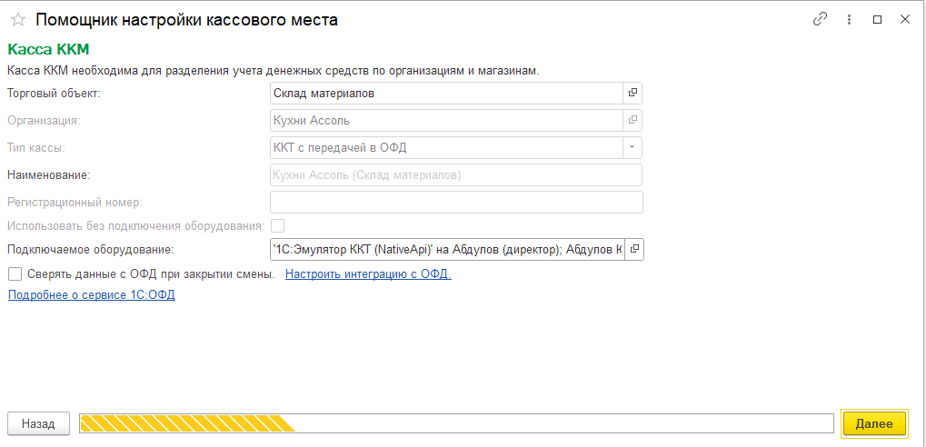Open the Торговый объект selection icon

632,93
